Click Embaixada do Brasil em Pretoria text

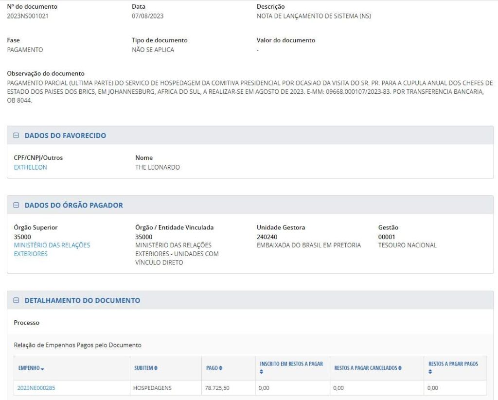click(x=308, y=245)
